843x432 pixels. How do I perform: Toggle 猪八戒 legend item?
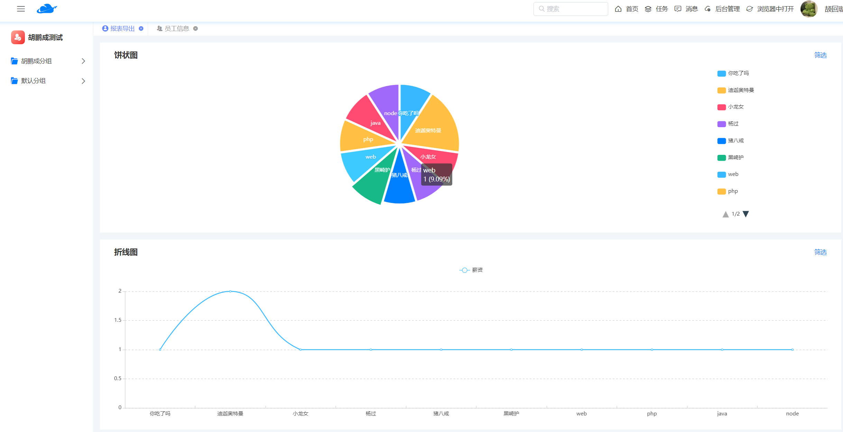click(x=730, y=141)
